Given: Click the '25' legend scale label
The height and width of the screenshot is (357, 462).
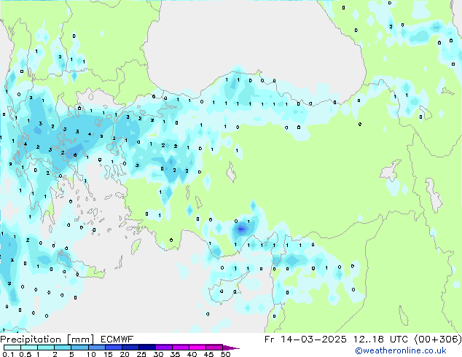Looking at the screenshot, I should 141,354.
